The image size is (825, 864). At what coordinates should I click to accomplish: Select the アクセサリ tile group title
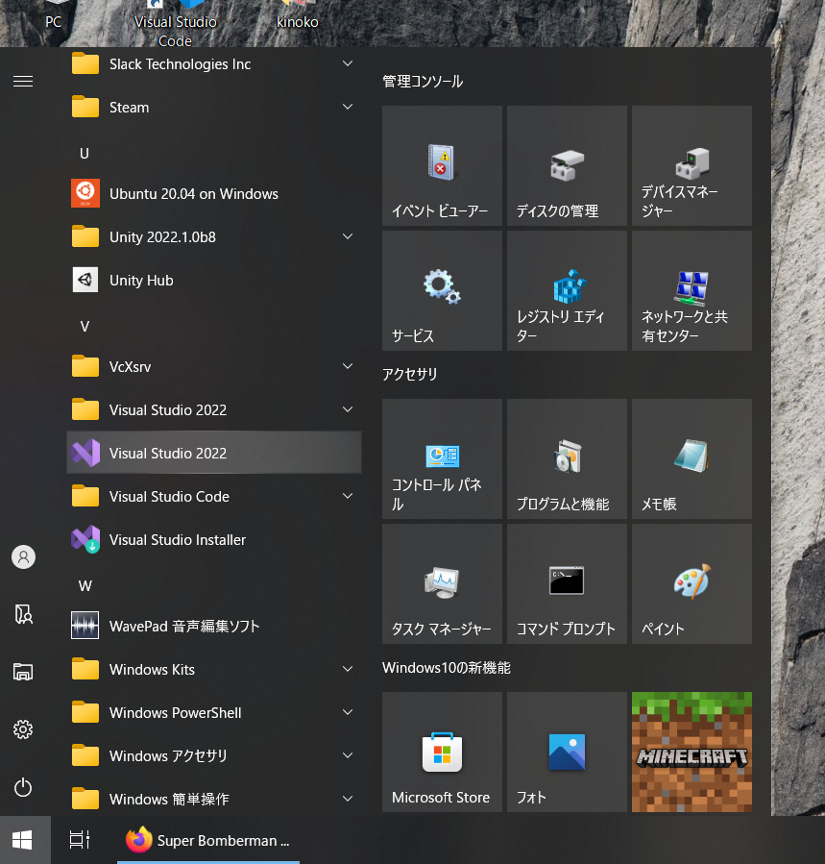click(410, 375)
